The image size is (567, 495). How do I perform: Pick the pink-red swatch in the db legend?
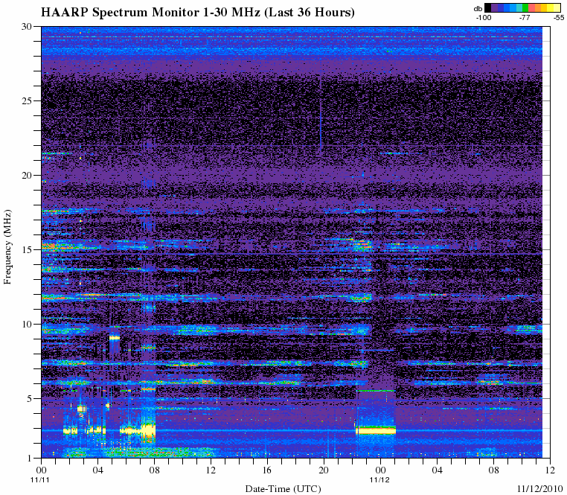(x=531, y=7)
